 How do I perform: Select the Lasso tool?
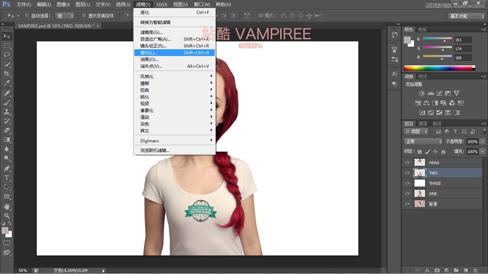click(7, 55)
